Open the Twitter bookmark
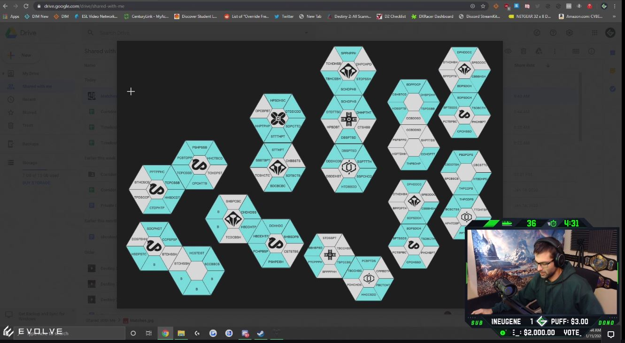 (284, 16)
